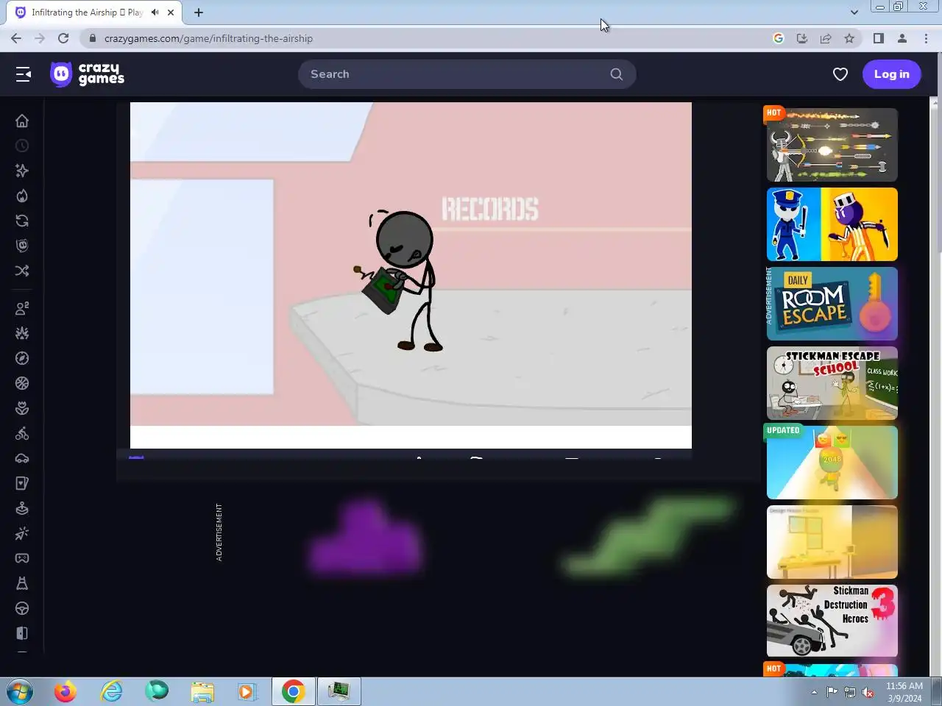Open Controller games gamepad icon
Image resolution: width=942 pixels, height=706 pixels.
(x=22, y=558)
